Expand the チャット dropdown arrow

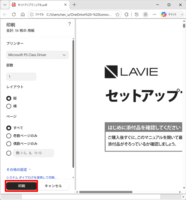(182, 14)
